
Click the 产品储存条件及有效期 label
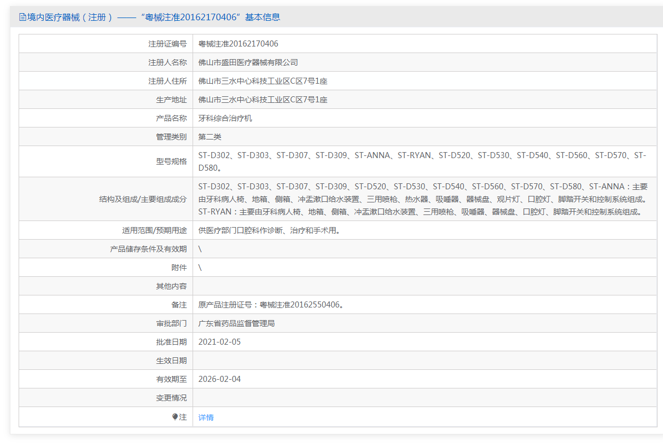coord(148,249)
